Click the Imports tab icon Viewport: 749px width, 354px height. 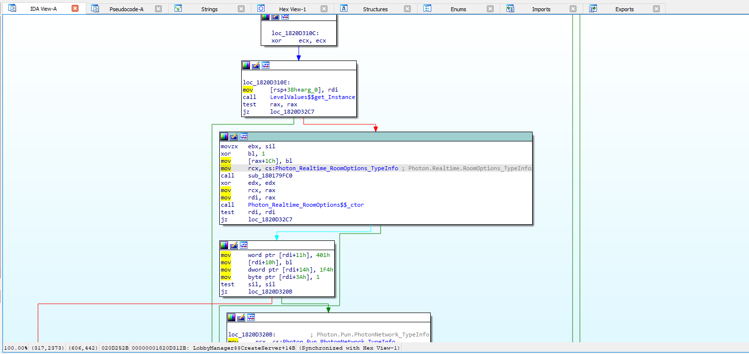pyautogui.click(x=510, y=8)
